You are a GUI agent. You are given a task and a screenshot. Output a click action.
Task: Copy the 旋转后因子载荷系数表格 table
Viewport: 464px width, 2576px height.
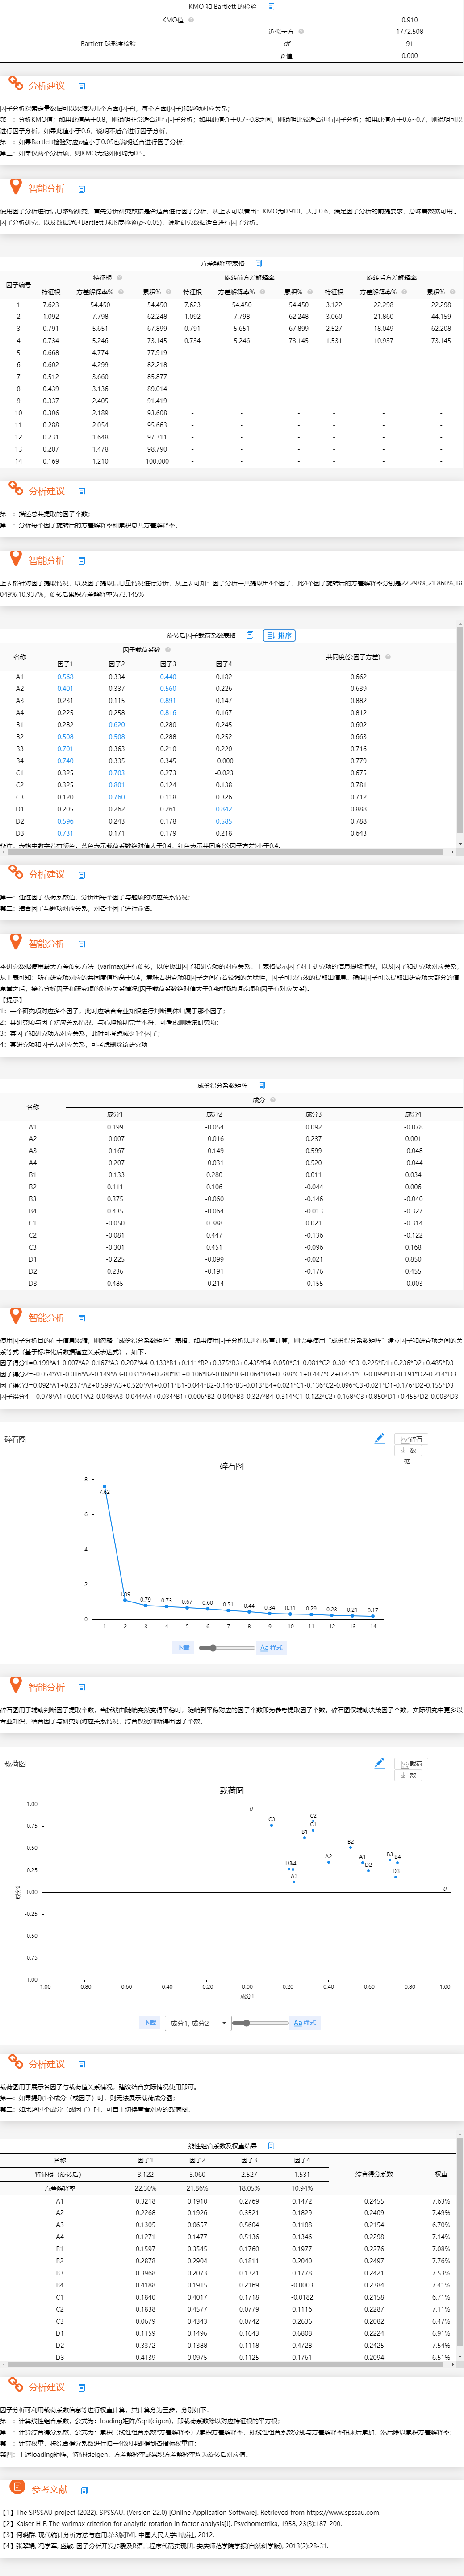pos(250,635)
